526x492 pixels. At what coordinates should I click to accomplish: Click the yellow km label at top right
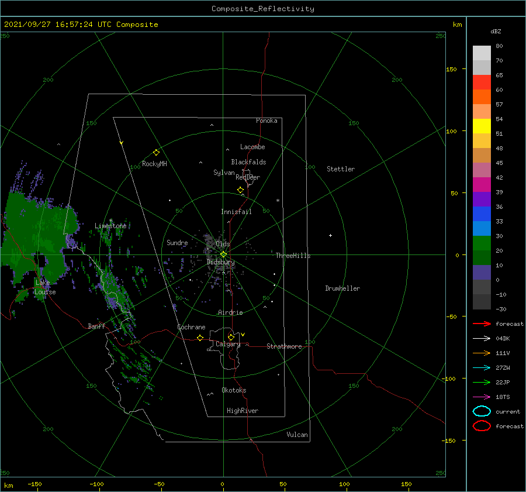457,25
